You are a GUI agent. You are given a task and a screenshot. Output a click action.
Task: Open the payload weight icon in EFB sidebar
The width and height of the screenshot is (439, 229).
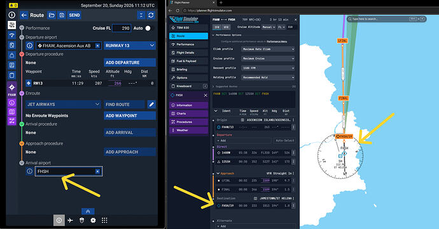coord(11,55)
